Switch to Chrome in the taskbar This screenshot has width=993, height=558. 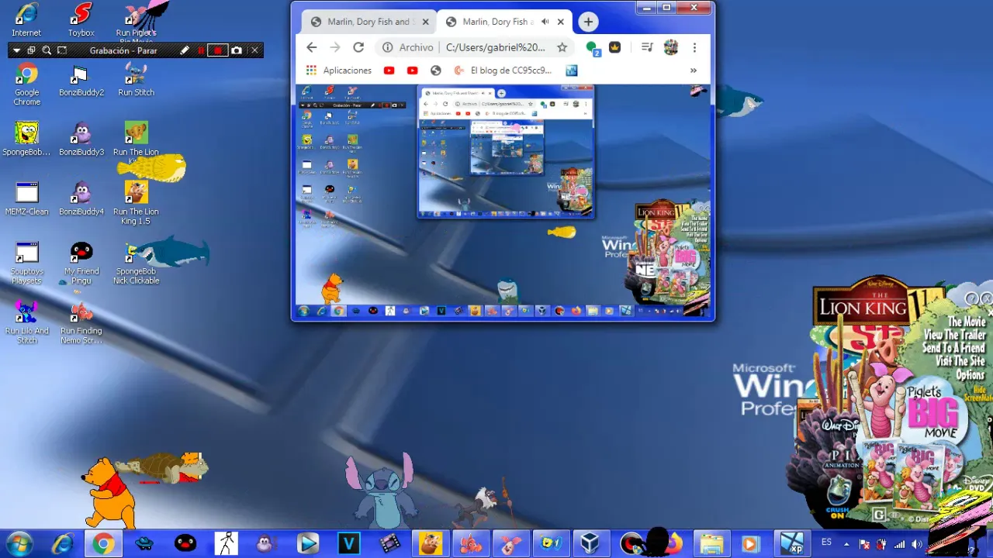click(x=103, y=543)
